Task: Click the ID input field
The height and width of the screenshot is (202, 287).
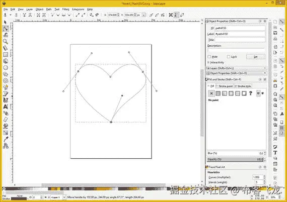Action: click(x=240, y=28)
